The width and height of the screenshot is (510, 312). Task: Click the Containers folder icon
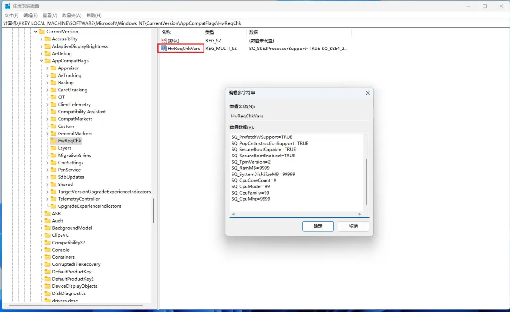(48, 257)
